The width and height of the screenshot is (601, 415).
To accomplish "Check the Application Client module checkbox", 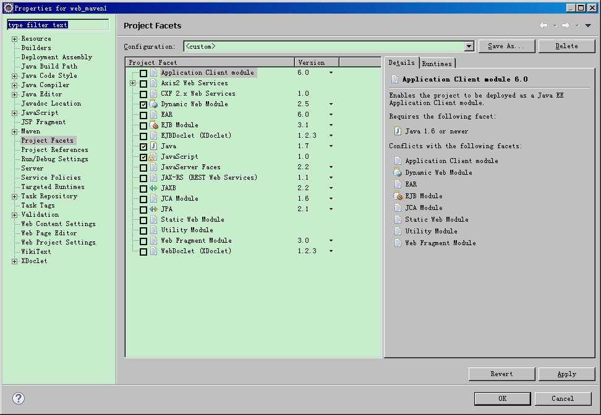I will click(143, 73).
